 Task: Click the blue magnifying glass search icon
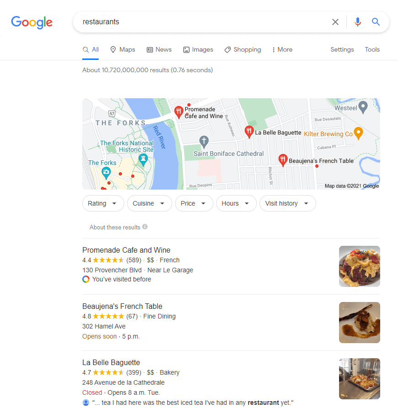376,22
